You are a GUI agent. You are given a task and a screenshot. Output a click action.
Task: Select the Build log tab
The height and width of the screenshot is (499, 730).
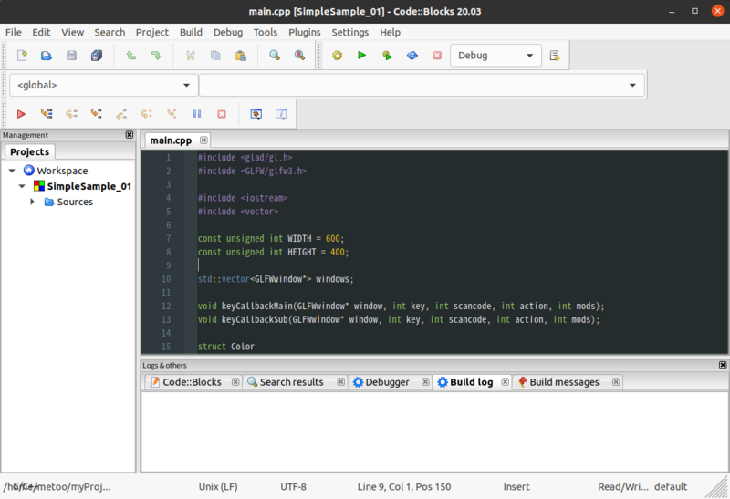coord(471,382)
